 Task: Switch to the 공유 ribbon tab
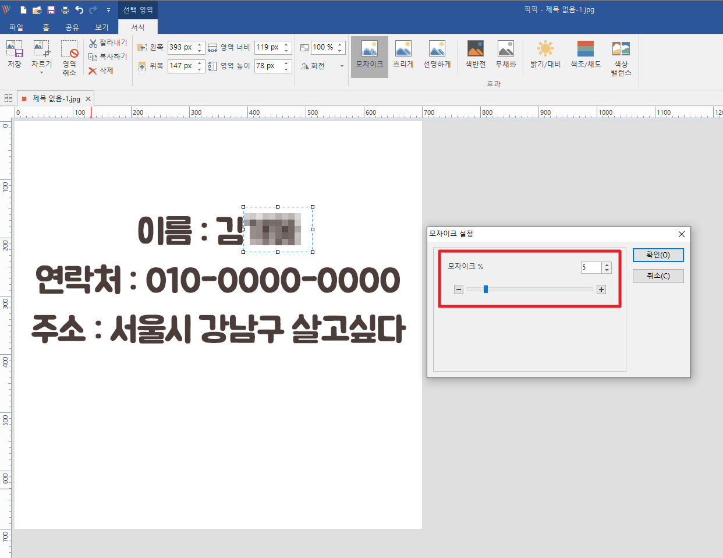pos(72,27)
